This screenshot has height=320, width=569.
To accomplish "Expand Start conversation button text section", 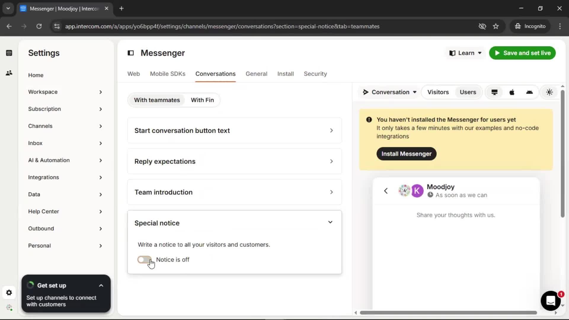I will point(234,131).
